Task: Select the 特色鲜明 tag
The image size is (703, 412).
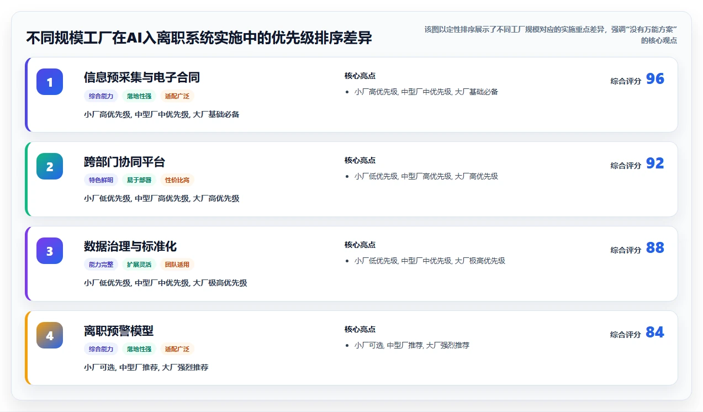Action: tap(101, 180)
